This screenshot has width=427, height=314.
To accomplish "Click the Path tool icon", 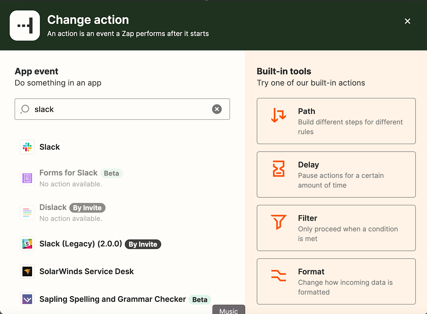I will click(x=278, y=115).
